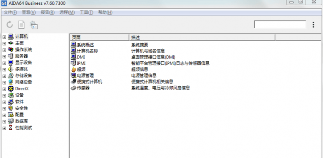Open the 传感器 chip icon entry
The width and height of the screenshot is (323, 158).
pos(73,88)
